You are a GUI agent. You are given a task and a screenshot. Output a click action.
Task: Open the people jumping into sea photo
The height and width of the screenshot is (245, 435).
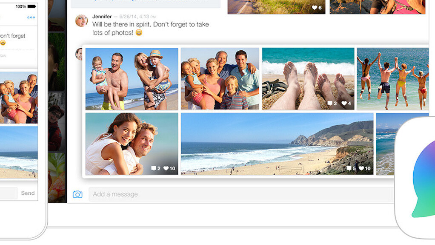[x=392, y=79]
